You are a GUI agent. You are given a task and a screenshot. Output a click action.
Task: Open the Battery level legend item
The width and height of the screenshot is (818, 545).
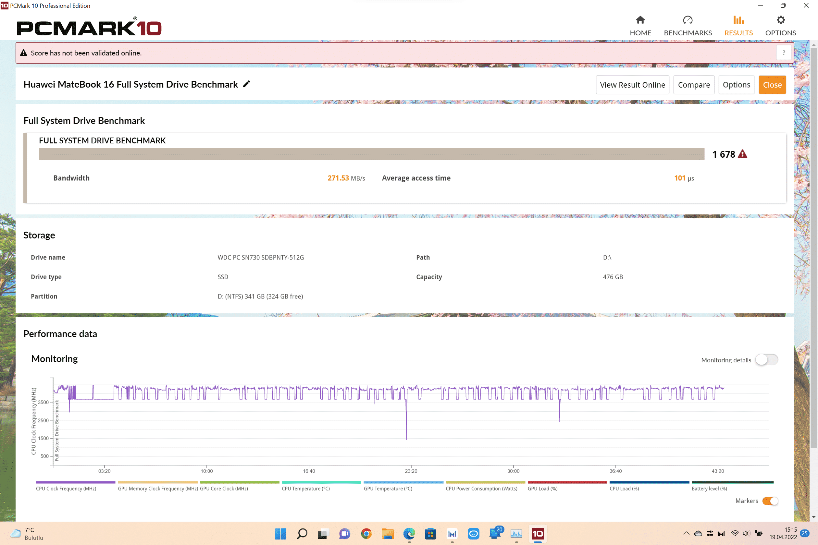pyautogui.click(x=709, y=488)
